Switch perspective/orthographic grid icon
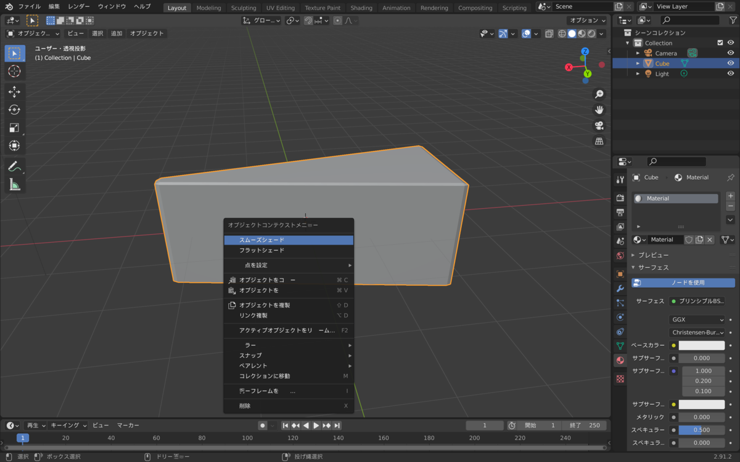This screenshot has width=740, height=462. coord(599,141)
